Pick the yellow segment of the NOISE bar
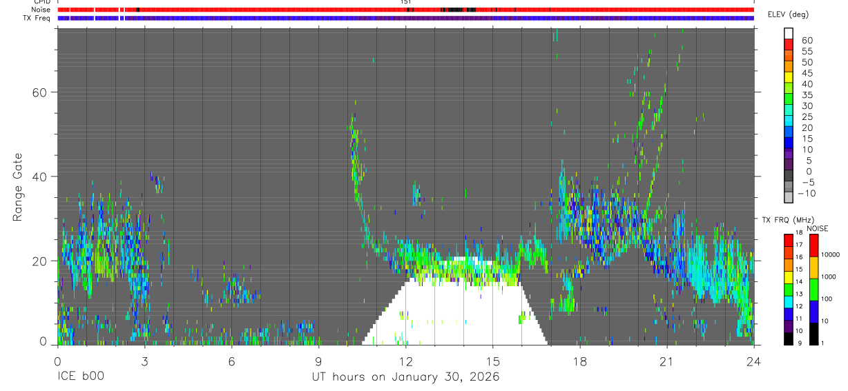The image size is (848, 391). coord(813,268)
